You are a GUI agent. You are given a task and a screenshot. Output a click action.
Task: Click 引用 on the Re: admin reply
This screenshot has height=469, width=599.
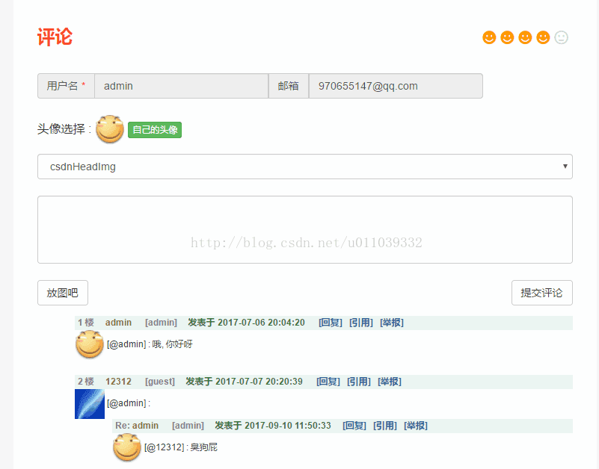(385, 426)
